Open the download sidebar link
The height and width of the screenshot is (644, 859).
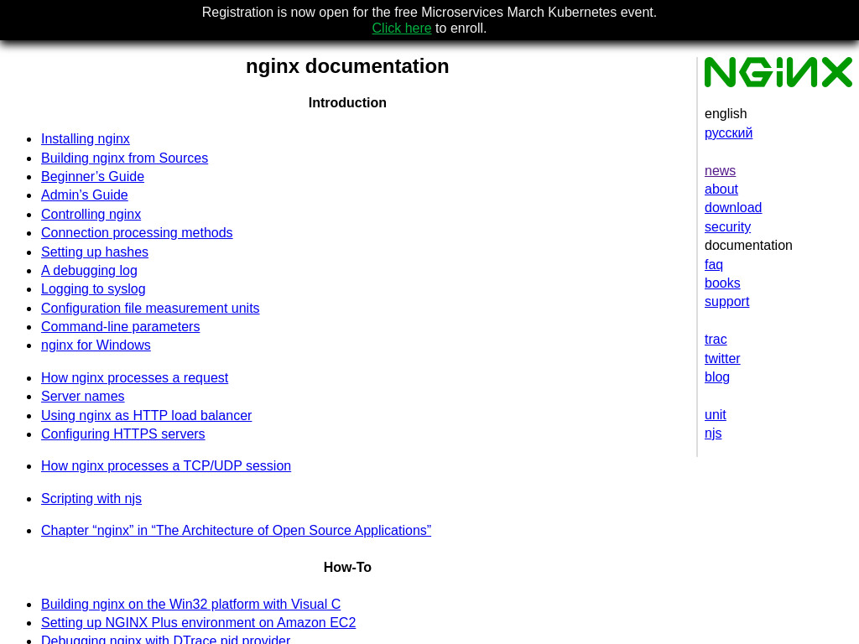tap(733, 208)
